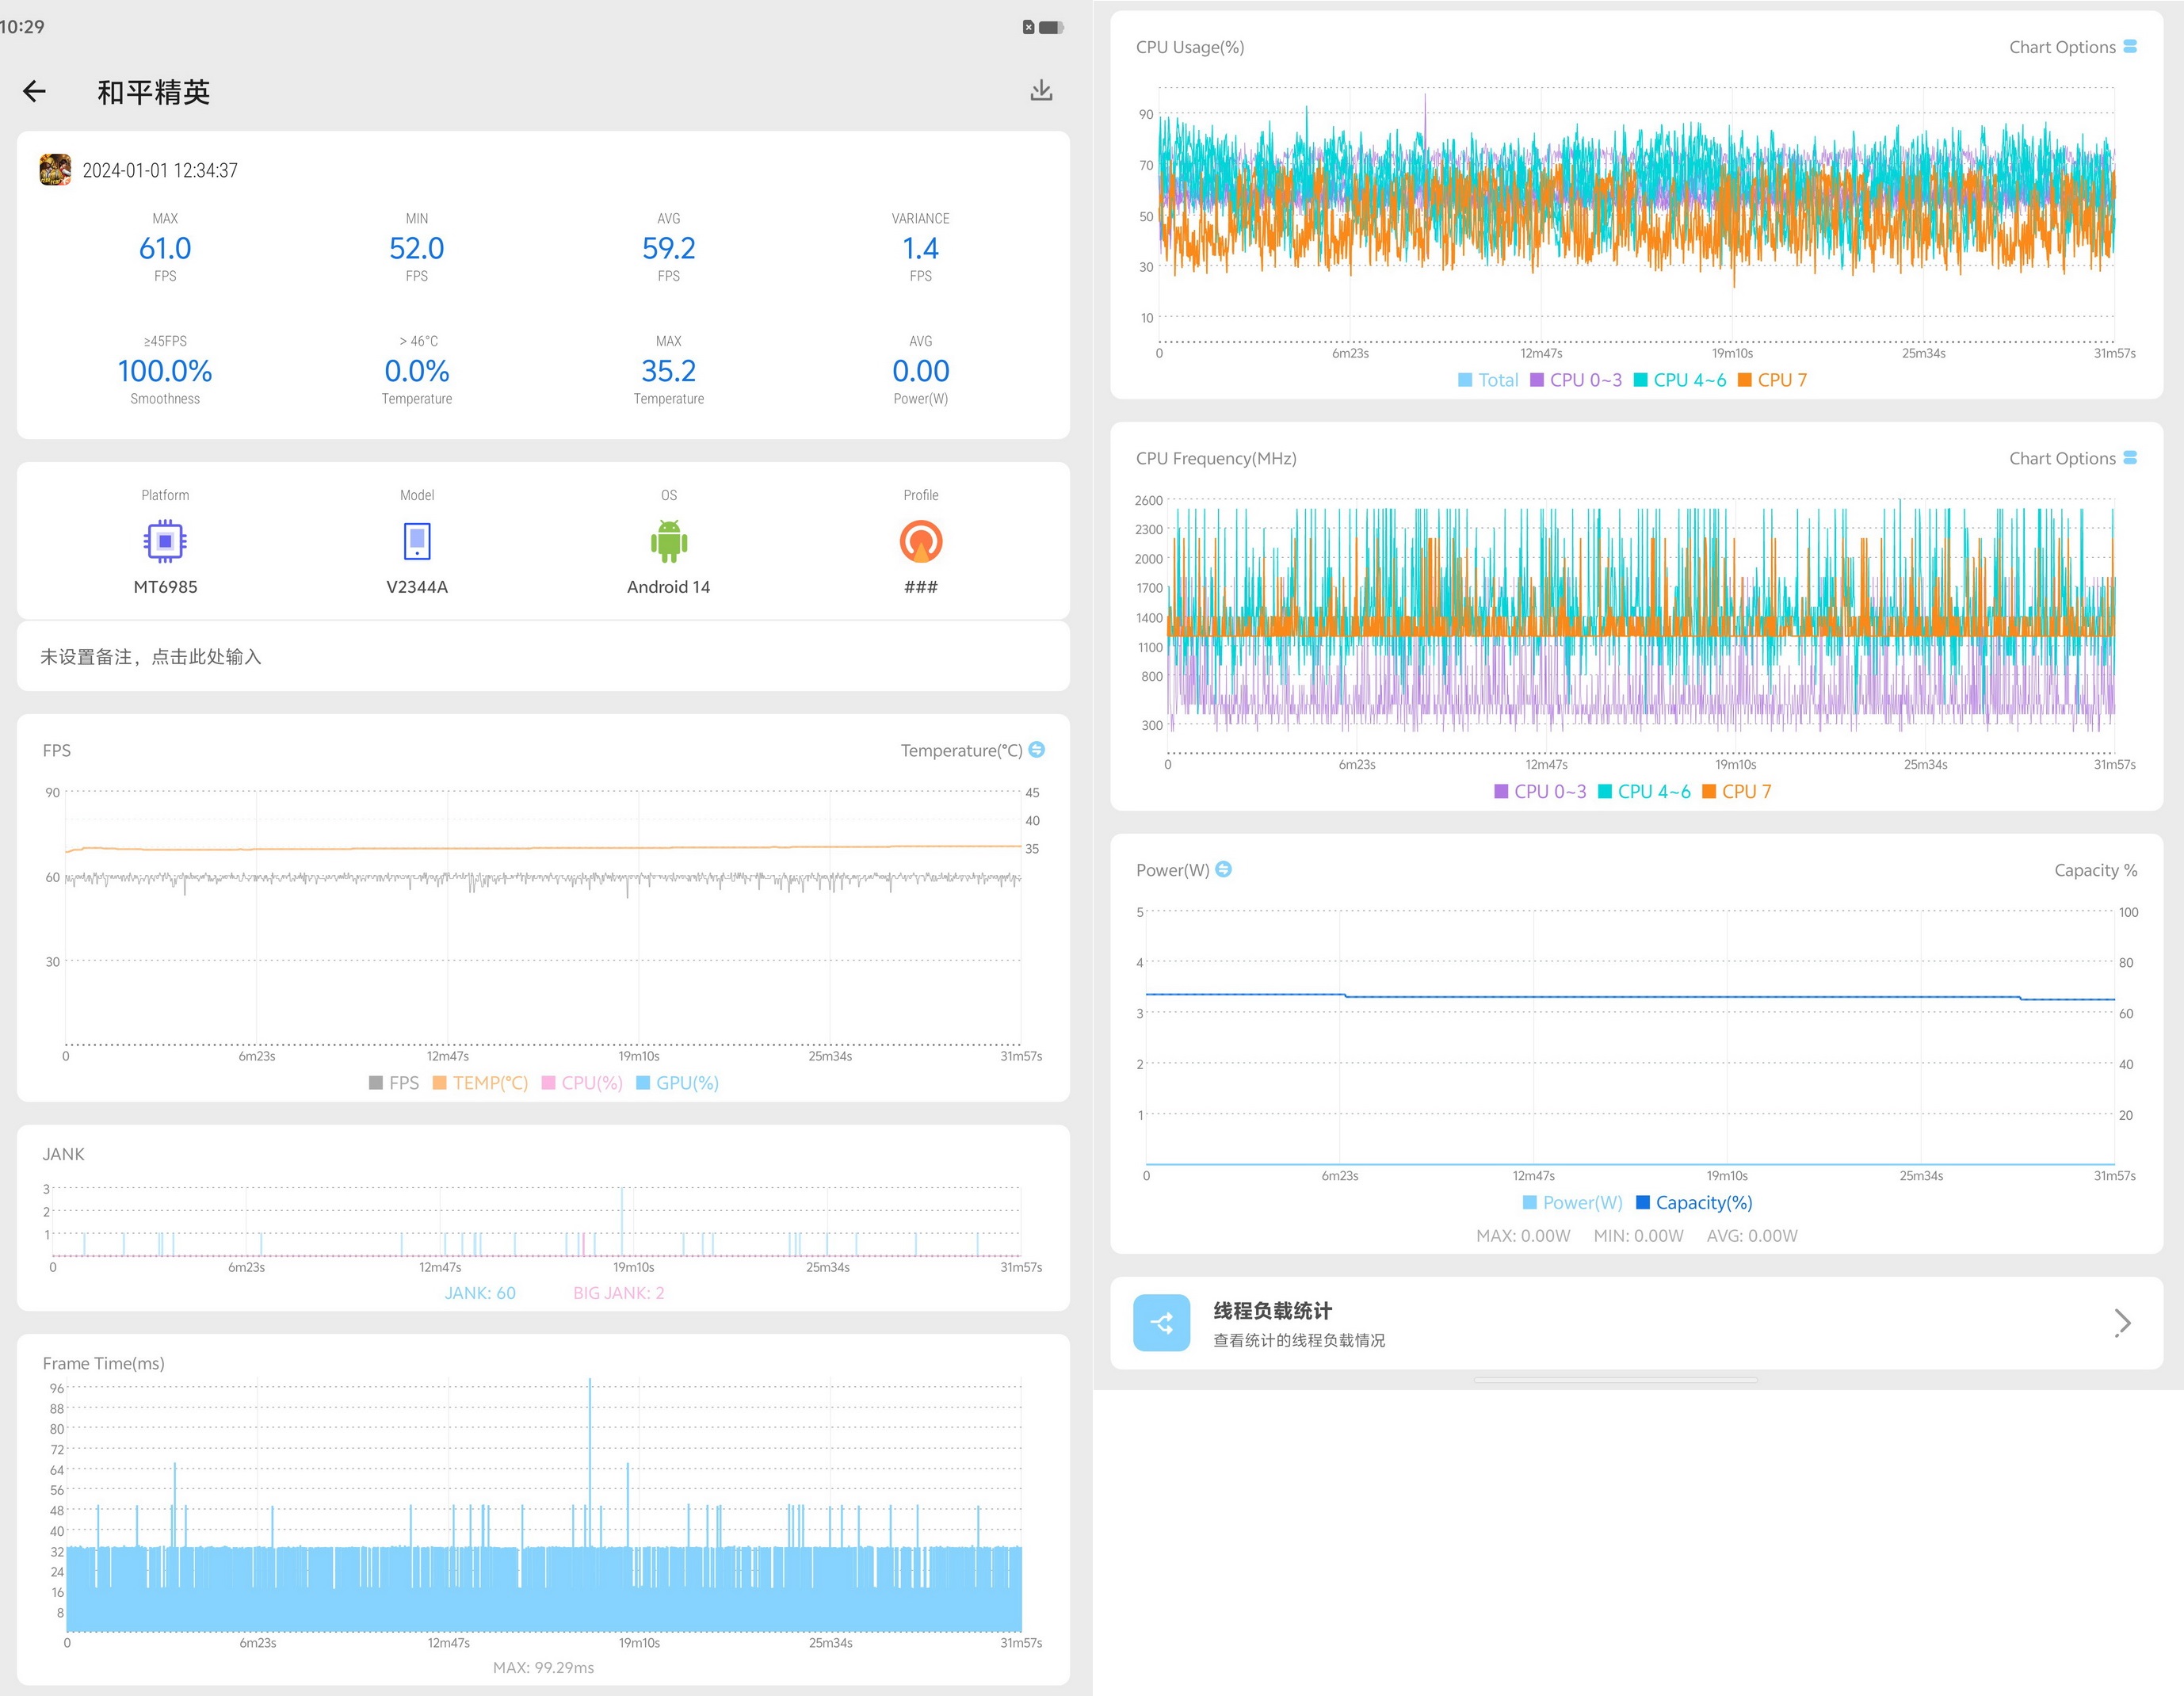Viewport: 2184px width, 1696px height.
Task: Open thread load statistics icon
Action: tap(1162, 1323)
